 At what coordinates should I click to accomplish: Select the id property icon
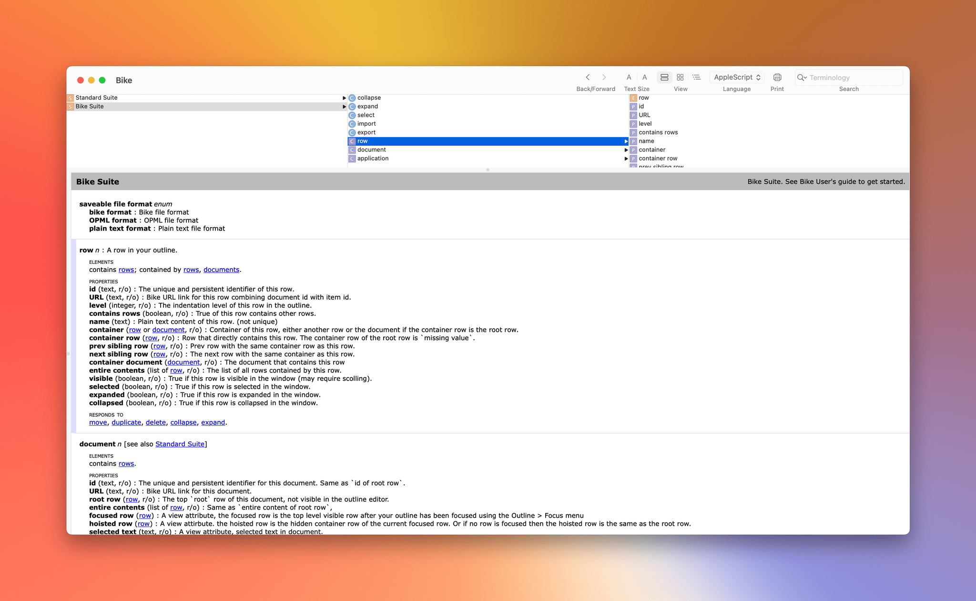(x=633, y=107)
